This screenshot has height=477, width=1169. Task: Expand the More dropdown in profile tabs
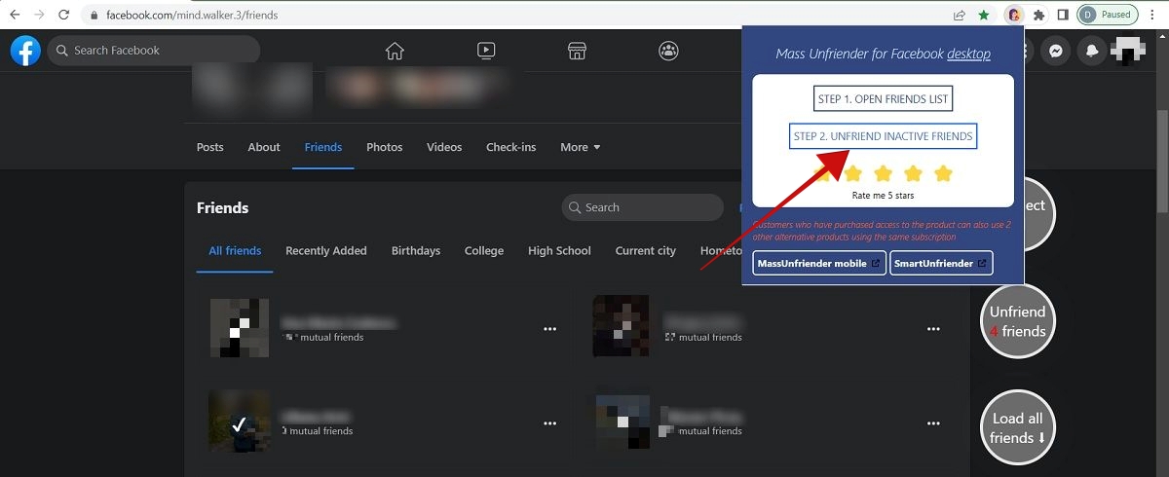pyautogui.click(x=580, y=147)
